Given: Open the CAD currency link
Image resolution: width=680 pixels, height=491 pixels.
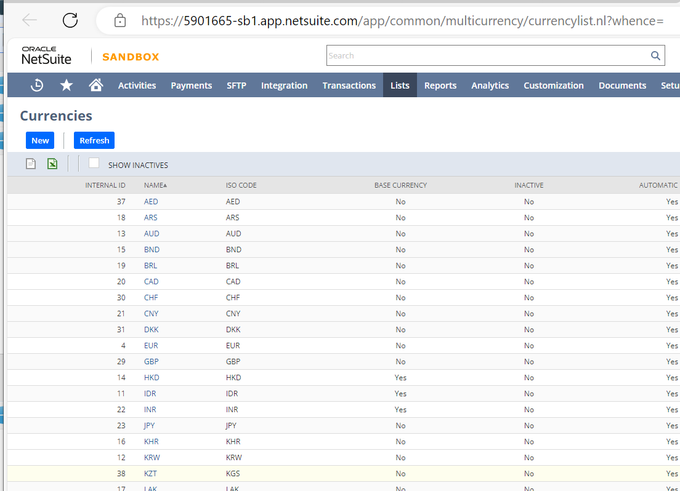Looking at the screenshot, I should (x=152, y=282).
